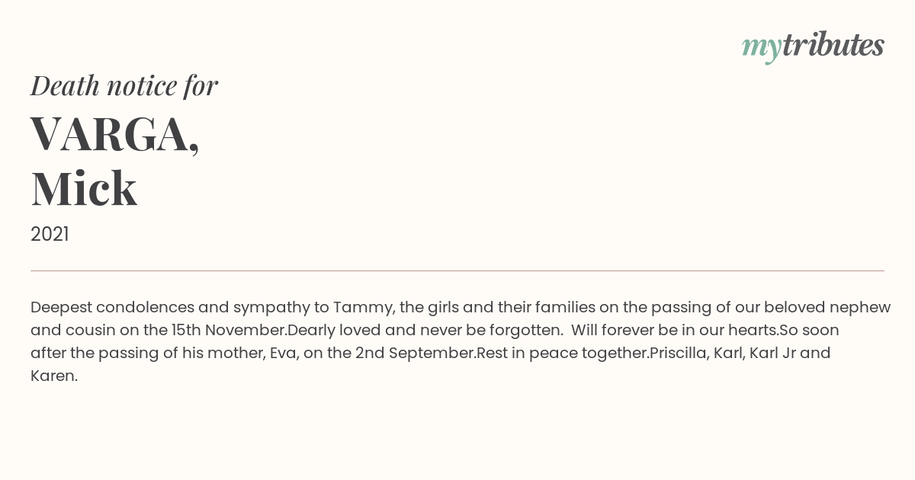Viewport: 915px width, 480px height.
Task: Select the year 2021
Action: (x=50, y=235)
